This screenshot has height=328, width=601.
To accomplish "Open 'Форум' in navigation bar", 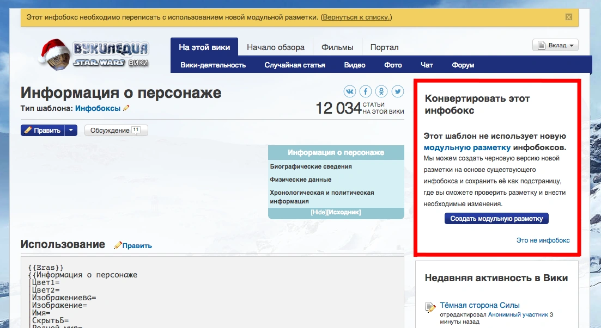I will click(463, 65).
